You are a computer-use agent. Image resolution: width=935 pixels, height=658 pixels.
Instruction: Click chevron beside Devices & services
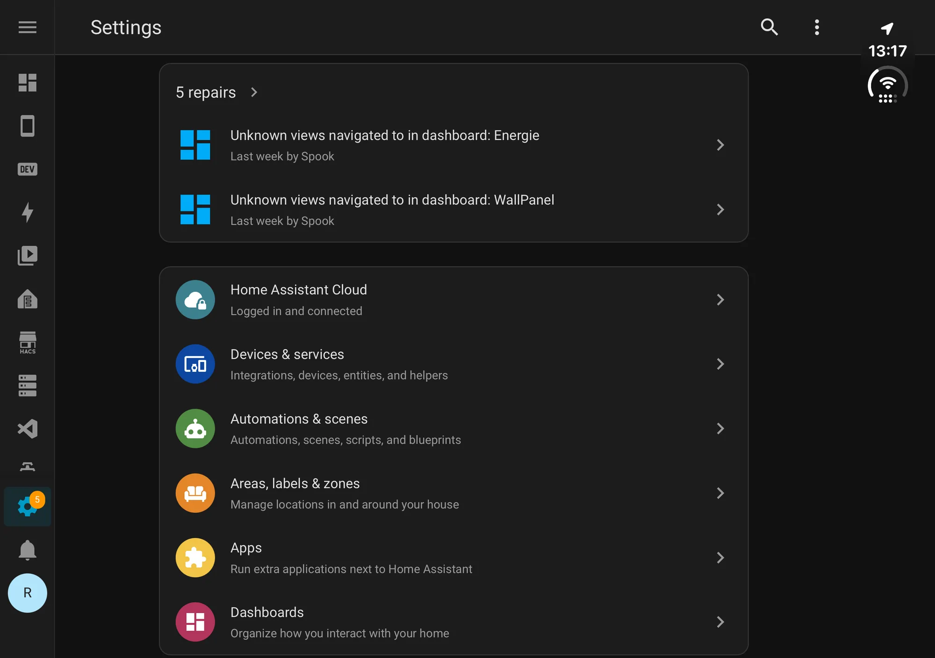point(720,364)
